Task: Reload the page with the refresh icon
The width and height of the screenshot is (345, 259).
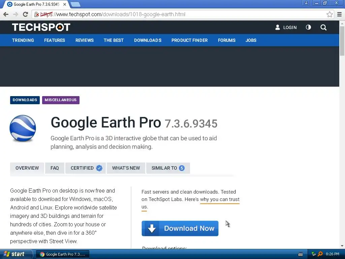Action: point(26,14)
